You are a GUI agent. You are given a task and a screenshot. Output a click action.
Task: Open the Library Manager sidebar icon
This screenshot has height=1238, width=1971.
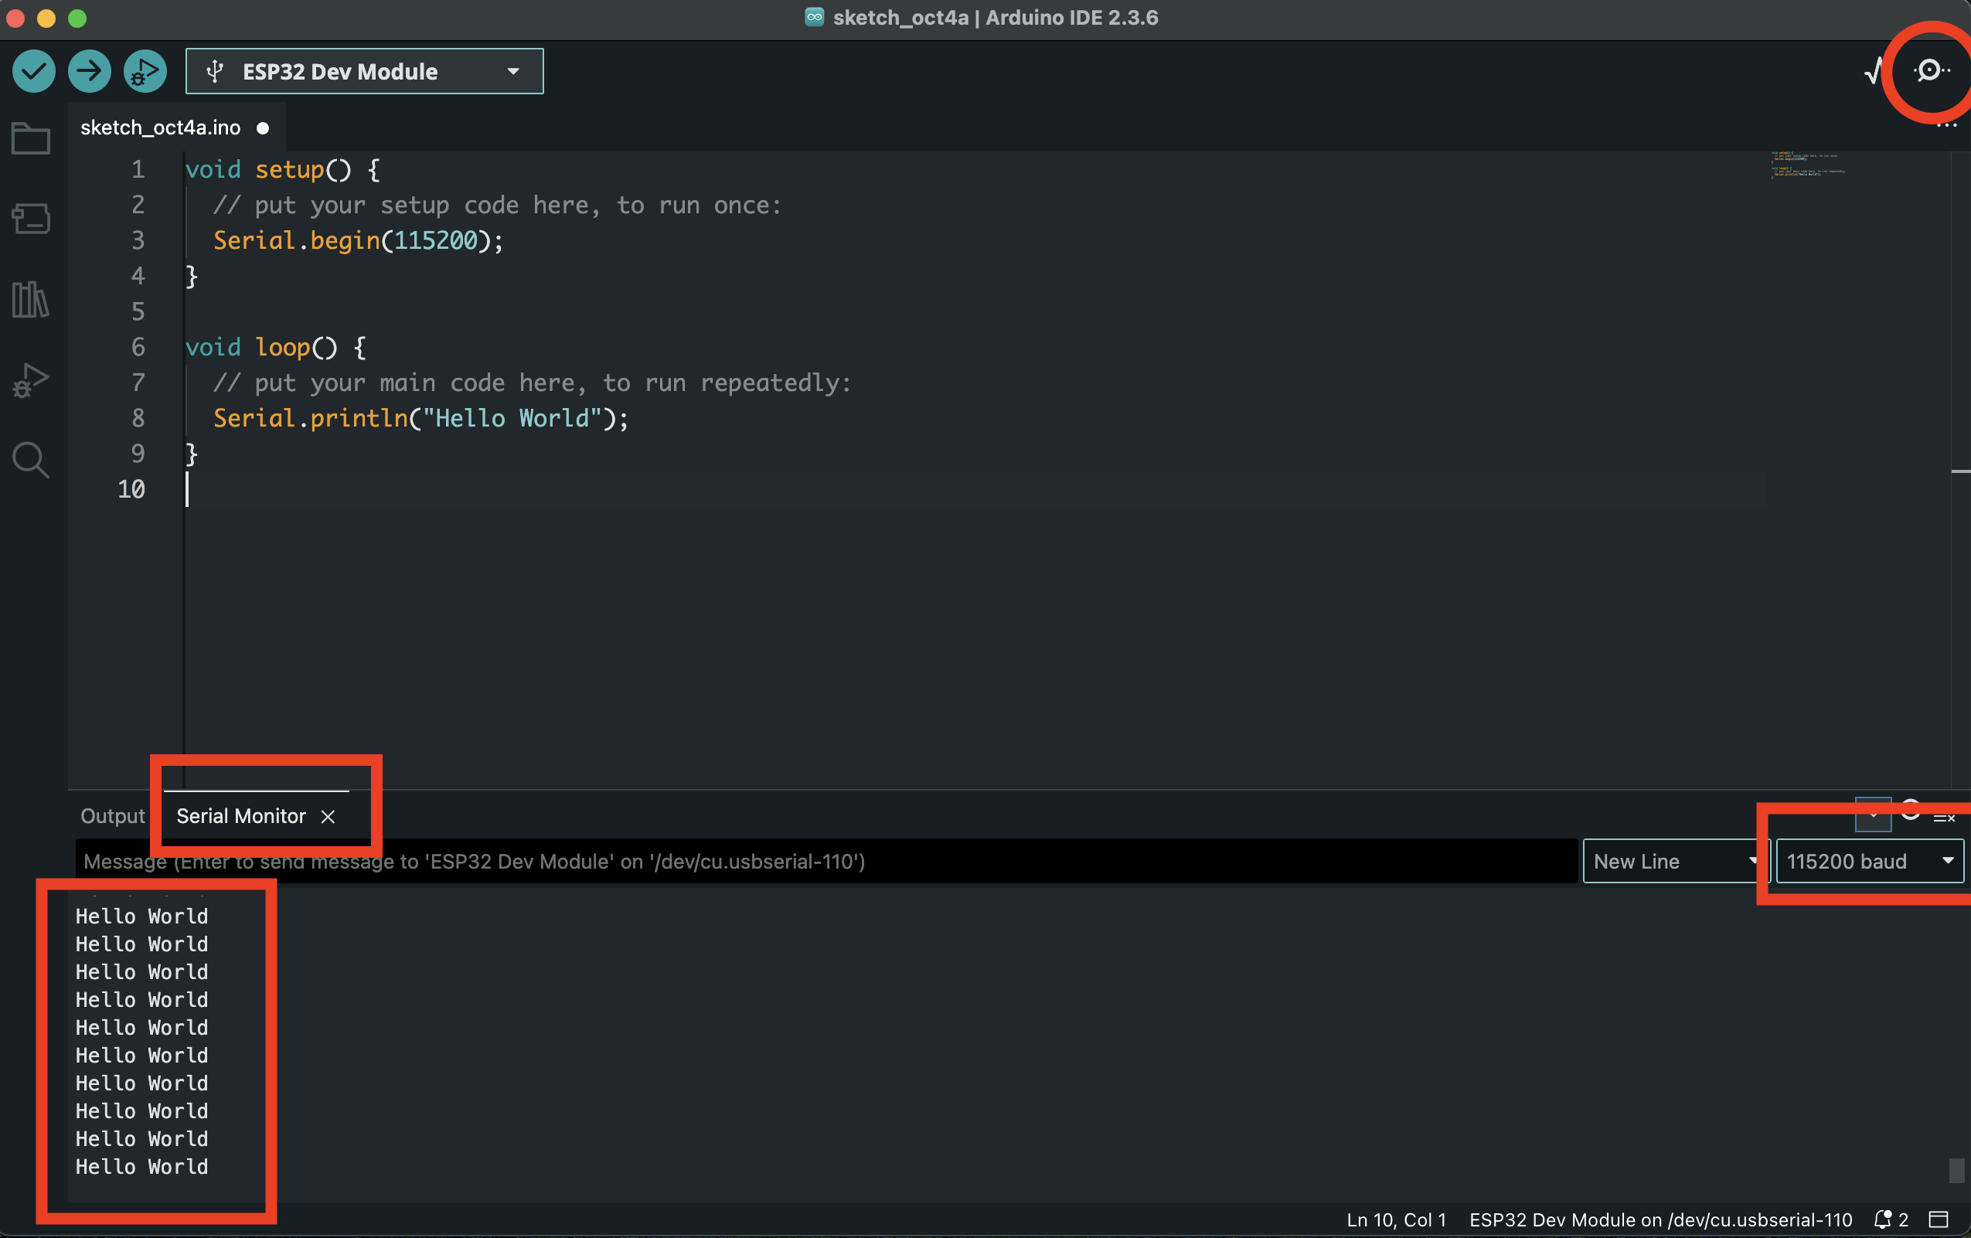[x=31, y=300]
